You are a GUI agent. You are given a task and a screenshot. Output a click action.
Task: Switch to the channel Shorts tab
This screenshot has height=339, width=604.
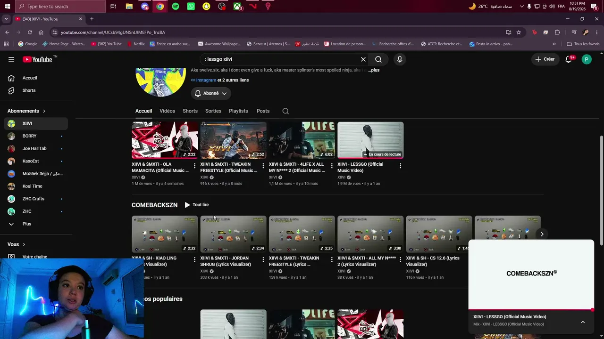[190, 111]
